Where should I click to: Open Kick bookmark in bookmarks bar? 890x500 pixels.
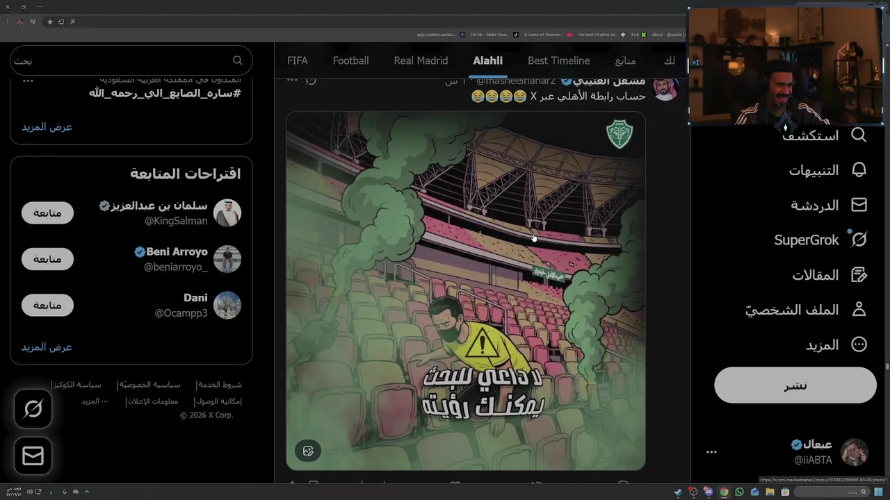(638, 34)
